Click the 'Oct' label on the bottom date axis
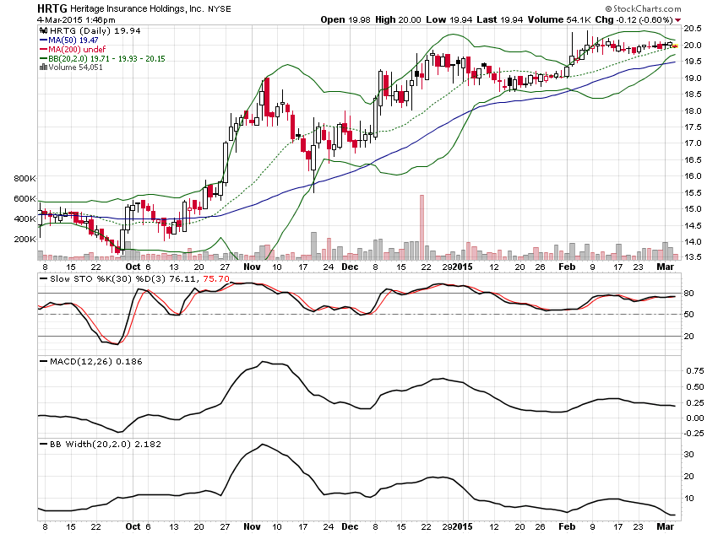The image size is (718, 534). click(x=133, y=526)
